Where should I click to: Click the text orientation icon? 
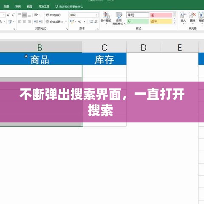[37, 15]
